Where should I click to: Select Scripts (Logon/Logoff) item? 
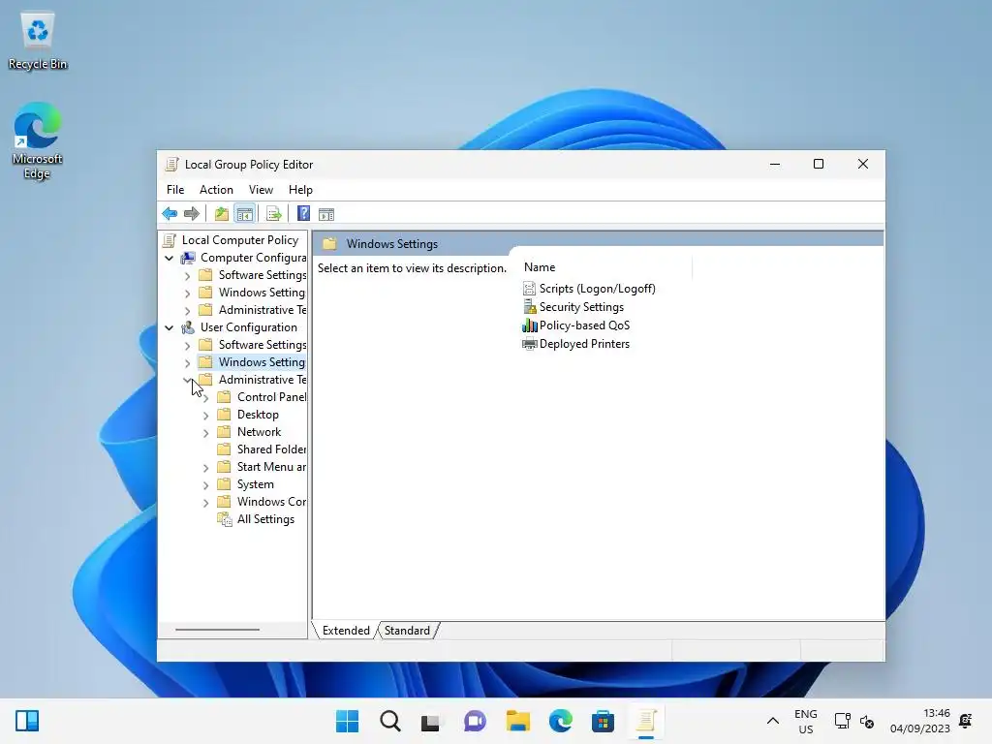[x=589, y=289]
